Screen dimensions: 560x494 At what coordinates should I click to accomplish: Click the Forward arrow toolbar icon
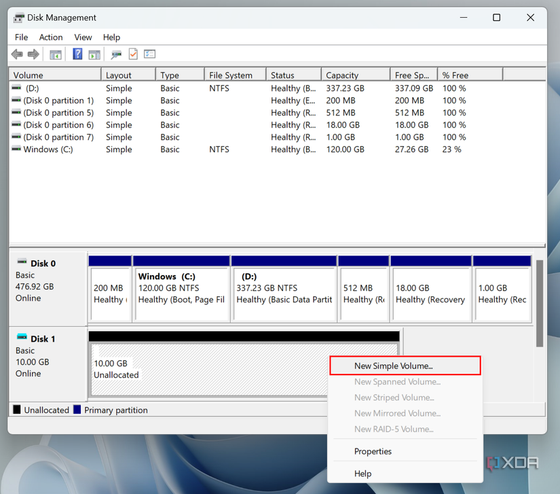pyautogui.click(x=33, y=54)
